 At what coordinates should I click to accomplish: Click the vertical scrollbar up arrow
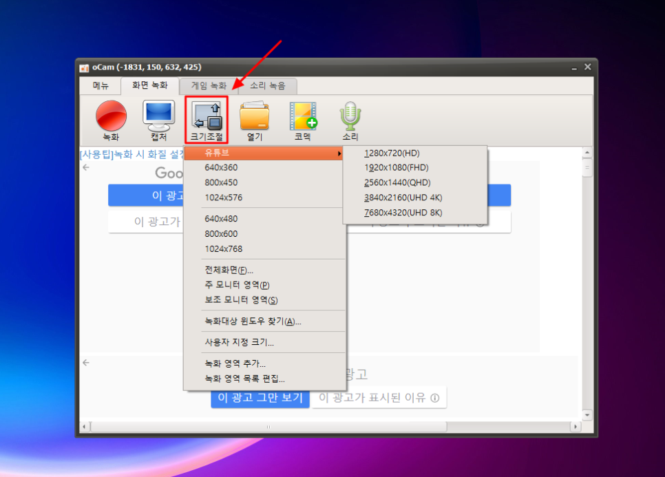[587, 152]
